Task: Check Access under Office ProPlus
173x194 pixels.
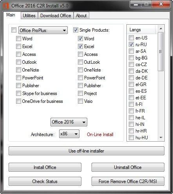Action: [18, 54]
